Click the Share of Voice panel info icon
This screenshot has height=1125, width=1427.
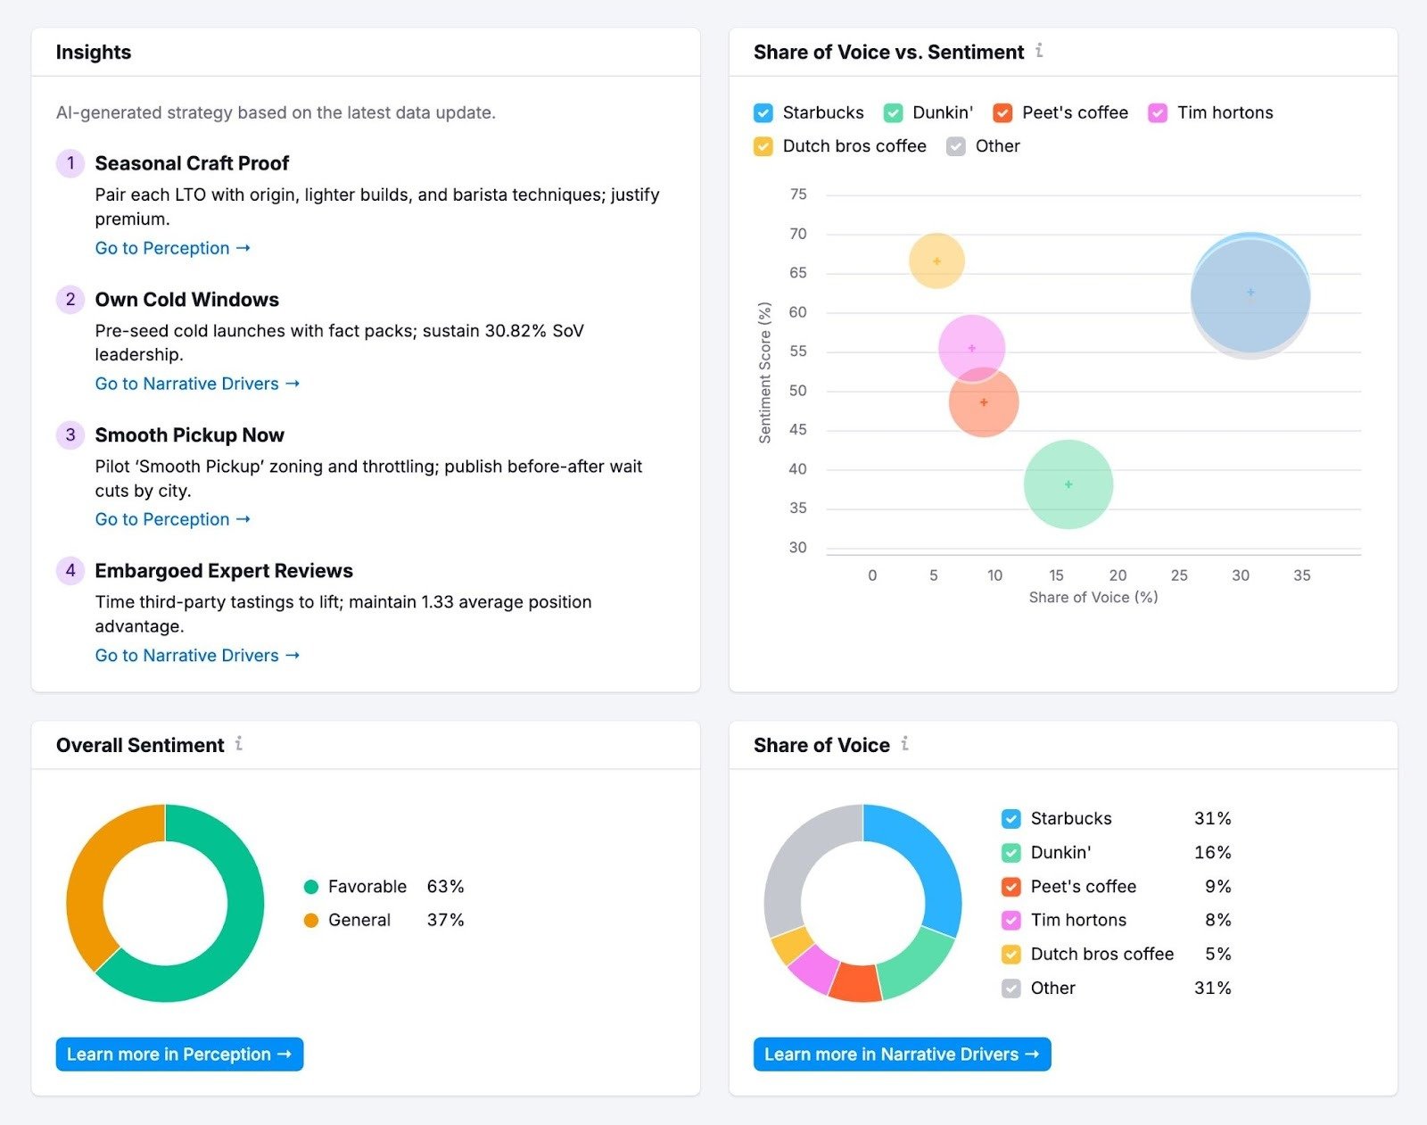pos(906,744)
